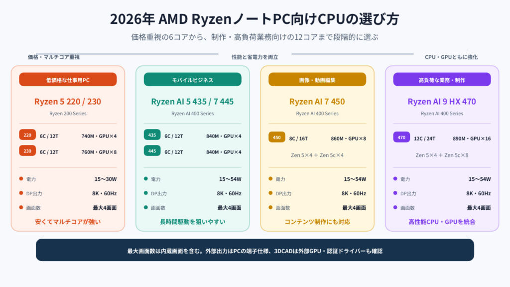Click the dark footer note 最大画面数は内蔵画面を含む

255,250
